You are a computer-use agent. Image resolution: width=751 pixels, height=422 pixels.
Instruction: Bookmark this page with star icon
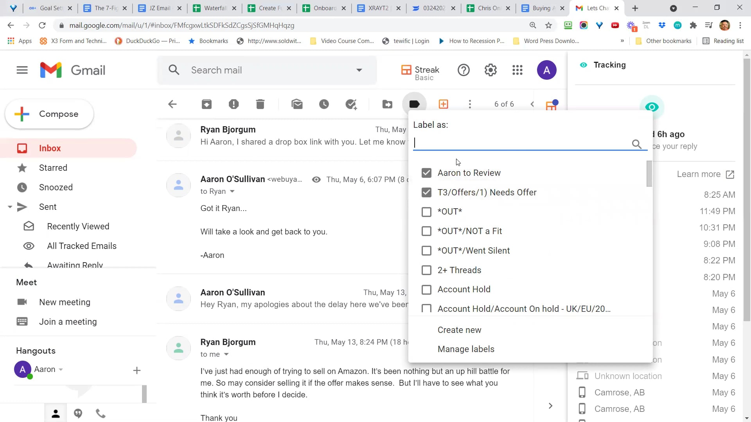(548, 25)
